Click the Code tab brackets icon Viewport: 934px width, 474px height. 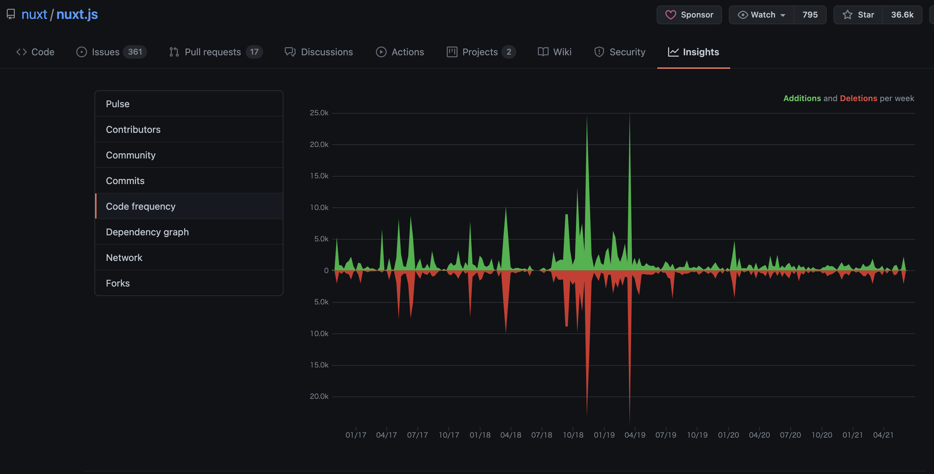(x=21, y=52)
